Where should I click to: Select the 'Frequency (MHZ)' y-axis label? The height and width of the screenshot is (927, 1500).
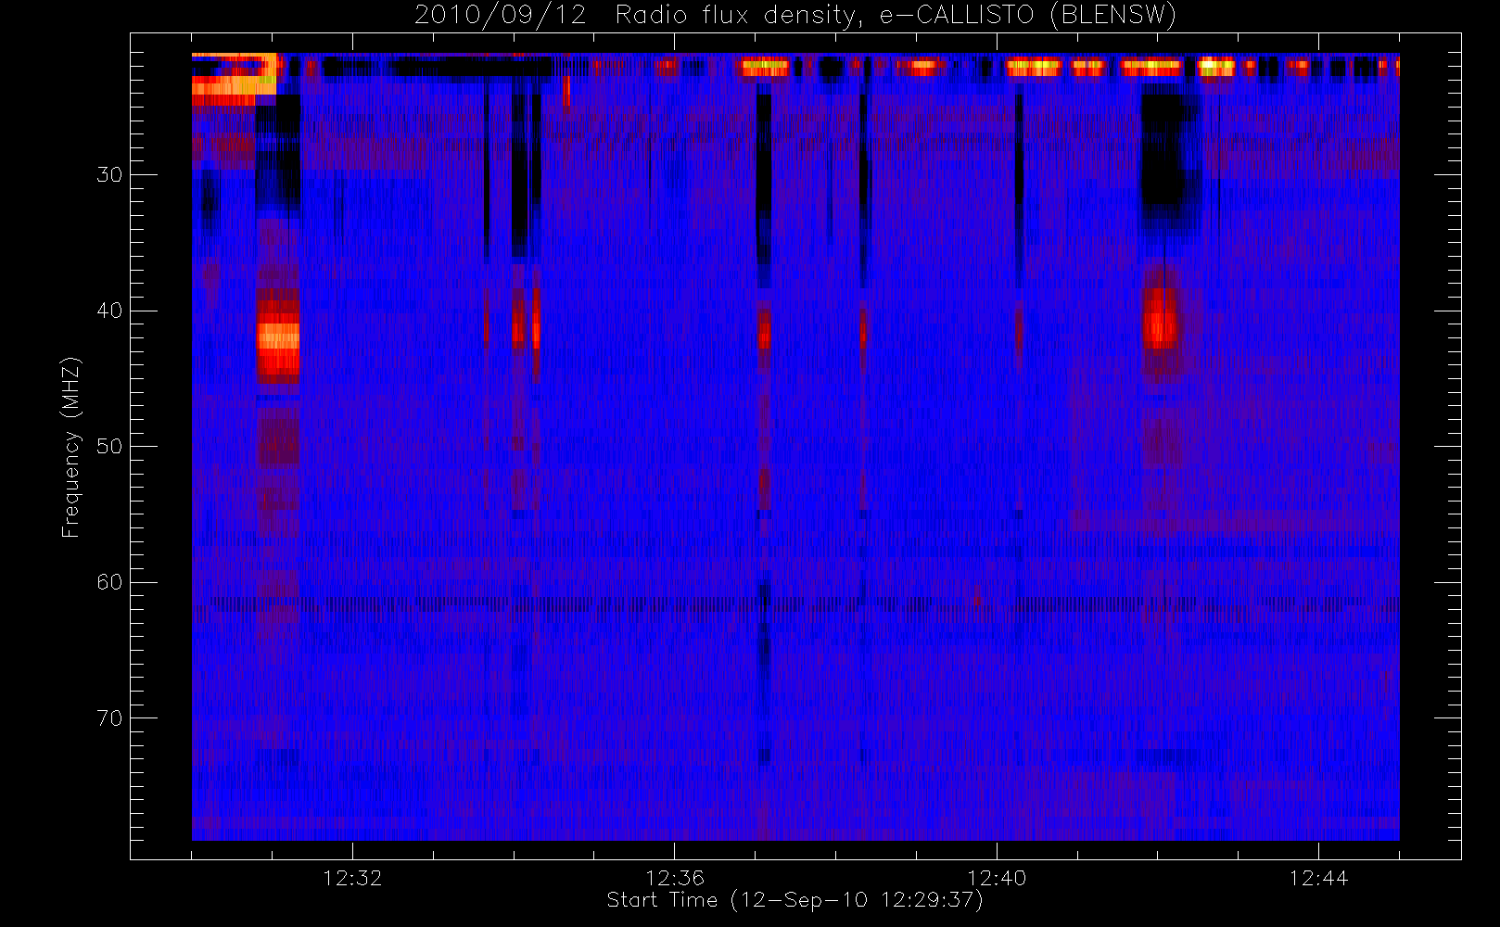pos(71,447)
